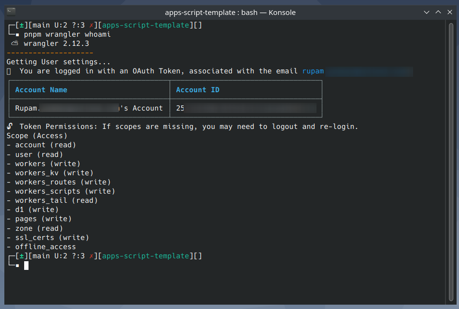The height and width of the screenshot is (309, 459).
Task: Click the 'user (read)' scope line
Action: [x=35, y=154]
